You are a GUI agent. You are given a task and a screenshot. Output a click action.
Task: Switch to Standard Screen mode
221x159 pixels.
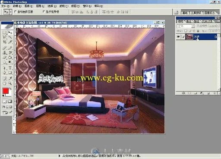click(4, 107)
